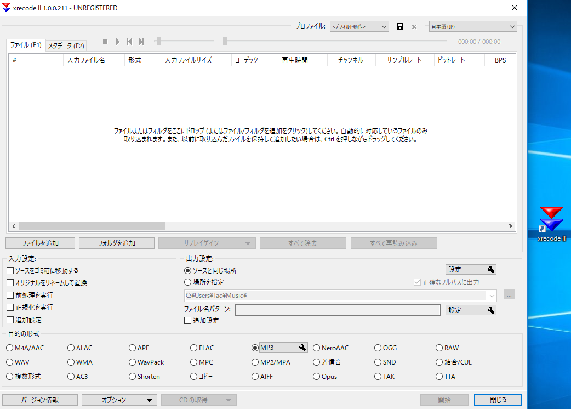Screen dimensions: 571x409
Task: Click the Stop playback icon
Action: coord(105,41)
